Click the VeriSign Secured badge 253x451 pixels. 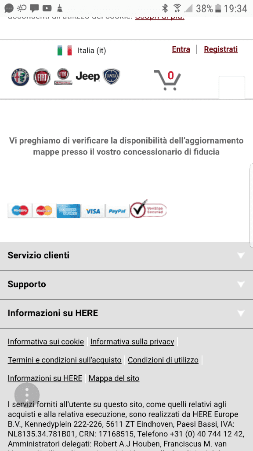[148, 209]
